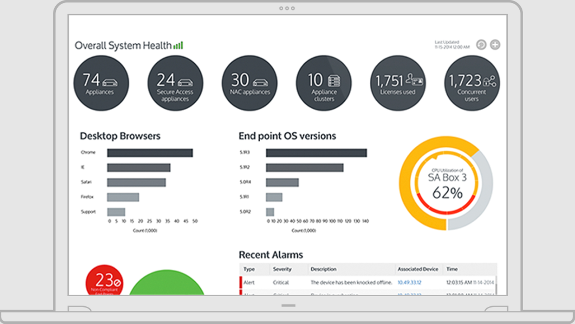The image size is (575, 324).
Task: Click the 5.1R3 bar in OS versions
Action: click(316, 153)
